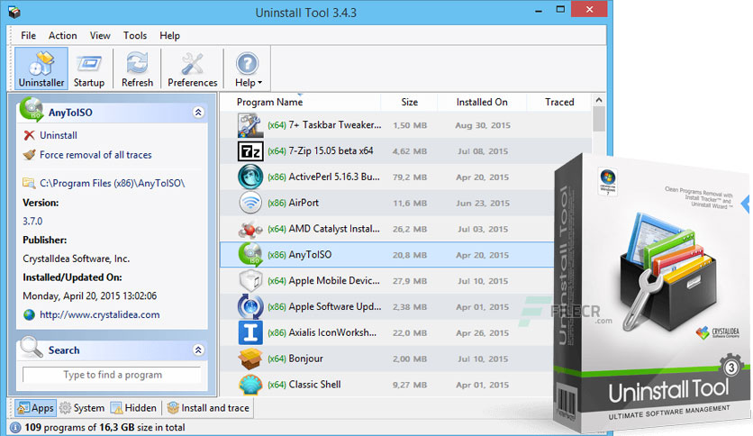The height and width of the screenshot is (436, 753).
Task: Click the app icon in title bar
Action: click(x=14, y=12)
